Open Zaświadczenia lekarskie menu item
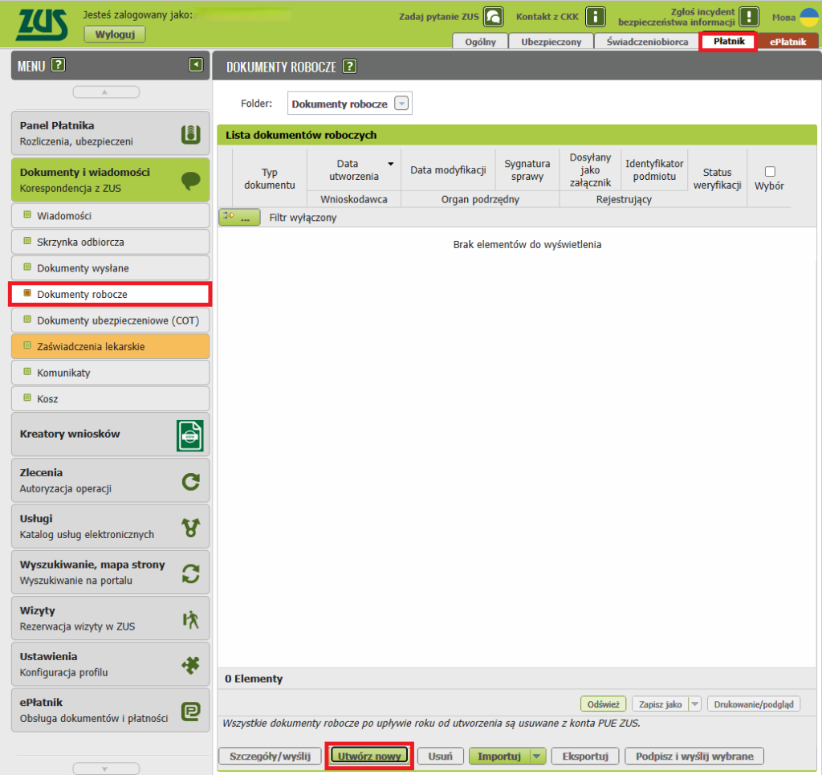The width and height of the screenshot is (822, 775). point(110,347)
